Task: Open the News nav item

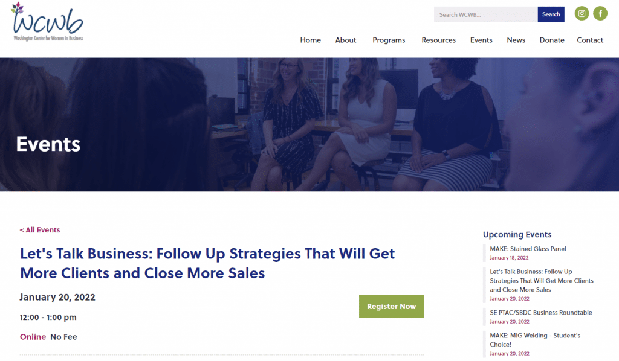Action: coord(516,40)
